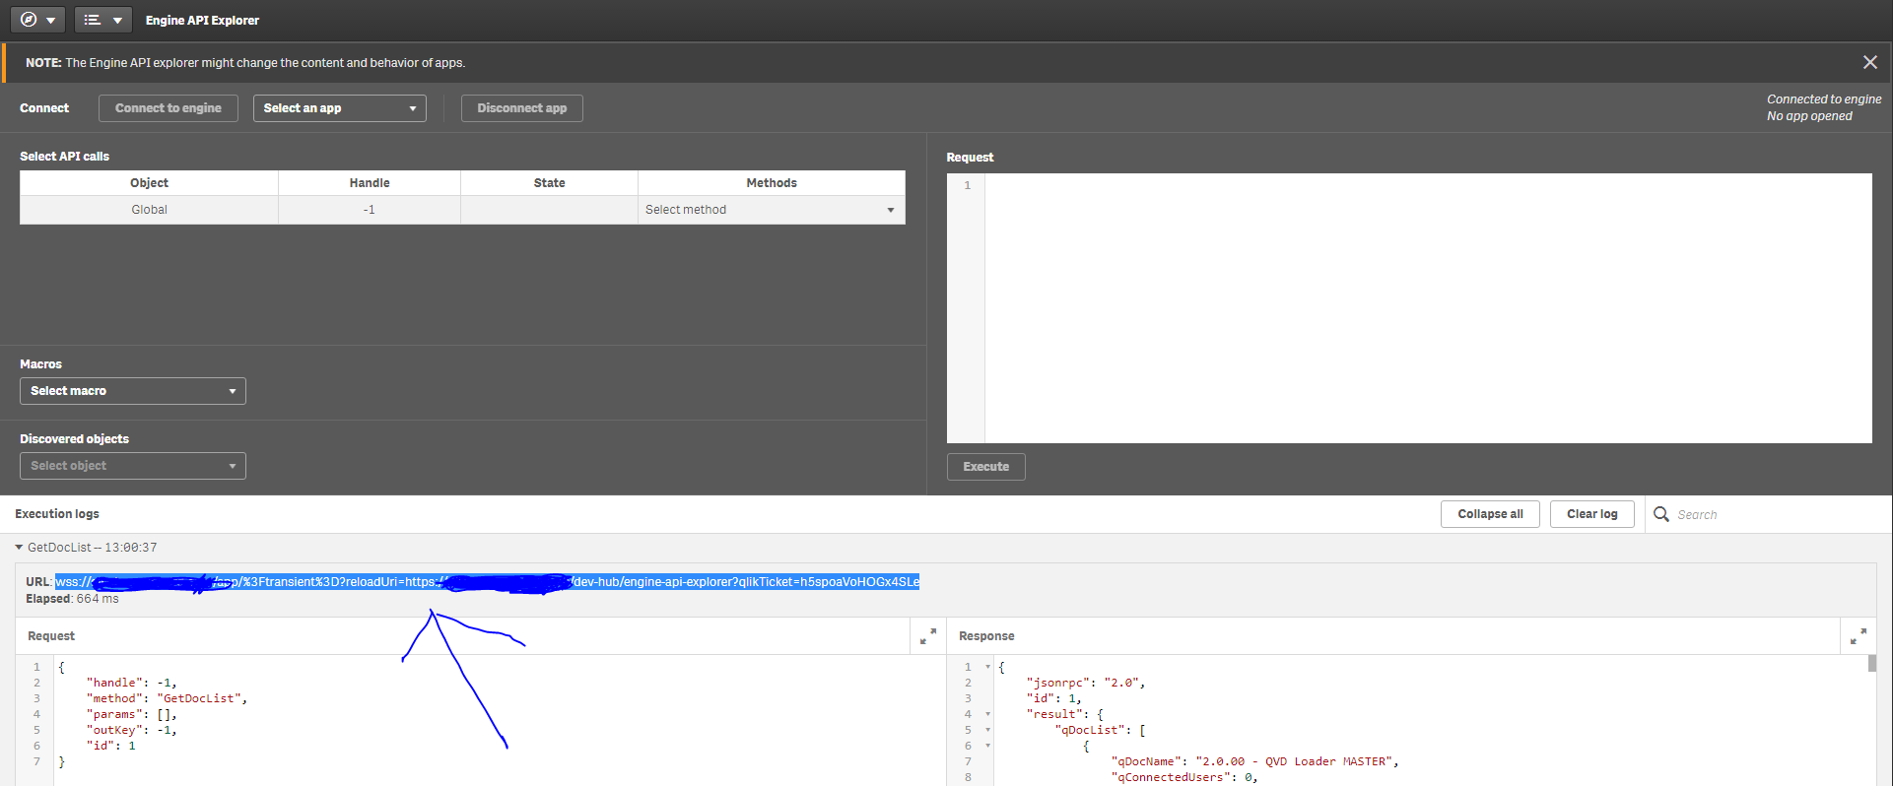Expand the Response log panel fullscreen
The width and height of the screenshot is (1893, 786).
(1858, 636)
